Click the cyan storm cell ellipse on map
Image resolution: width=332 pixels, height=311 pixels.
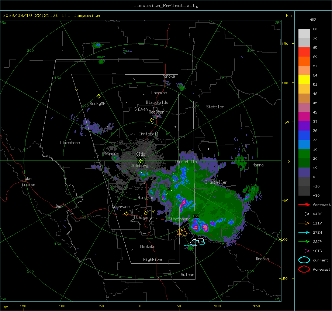coord(198,243)
